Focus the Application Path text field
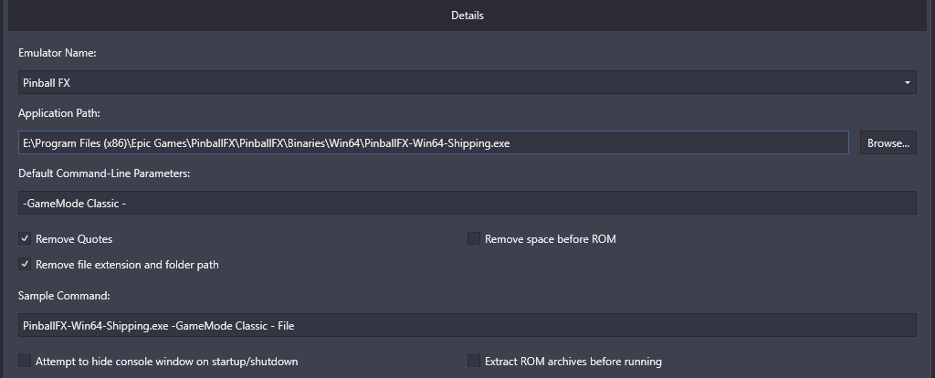The height and width of the screenshot is (378, 935). point(434,143)
